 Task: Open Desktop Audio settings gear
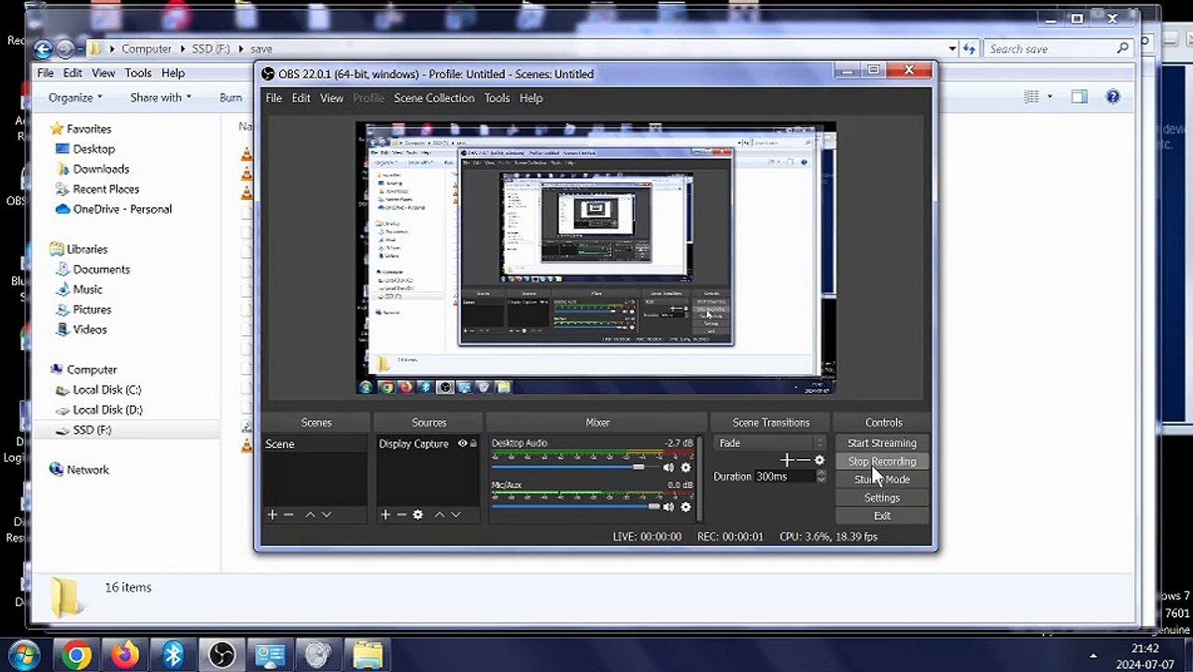[685, 468]
